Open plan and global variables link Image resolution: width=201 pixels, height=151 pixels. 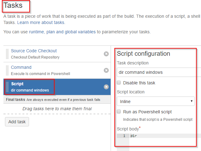[x=71, y=32]
